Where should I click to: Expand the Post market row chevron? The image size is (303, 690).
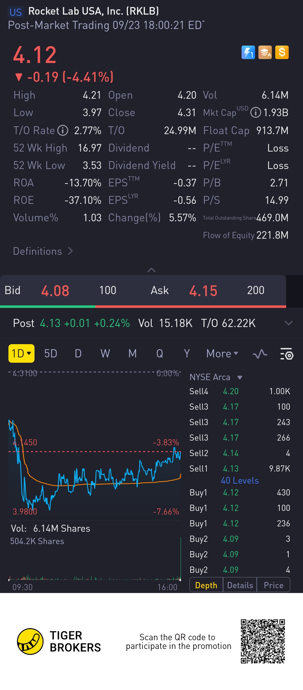(288, 323)
